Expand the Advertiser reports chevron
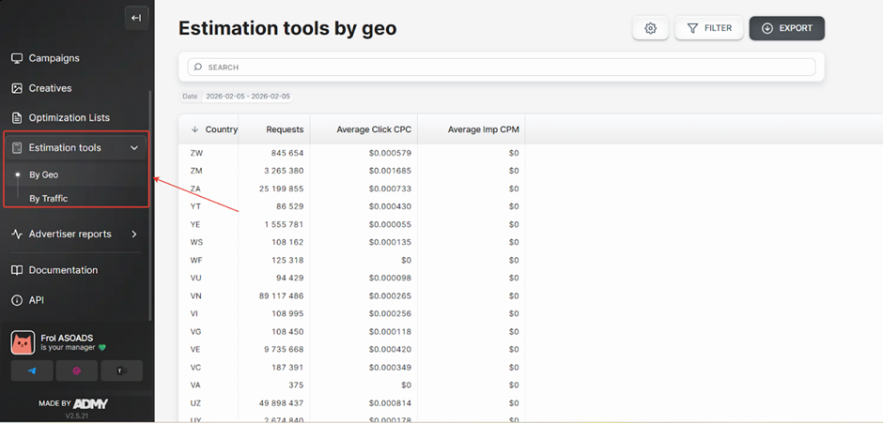 tap(134, 234)
